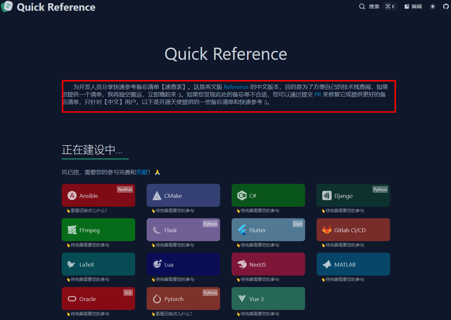
Task: Click 待完善需要您的参与 under FFmpeg
Action: [x=90, y=245]
